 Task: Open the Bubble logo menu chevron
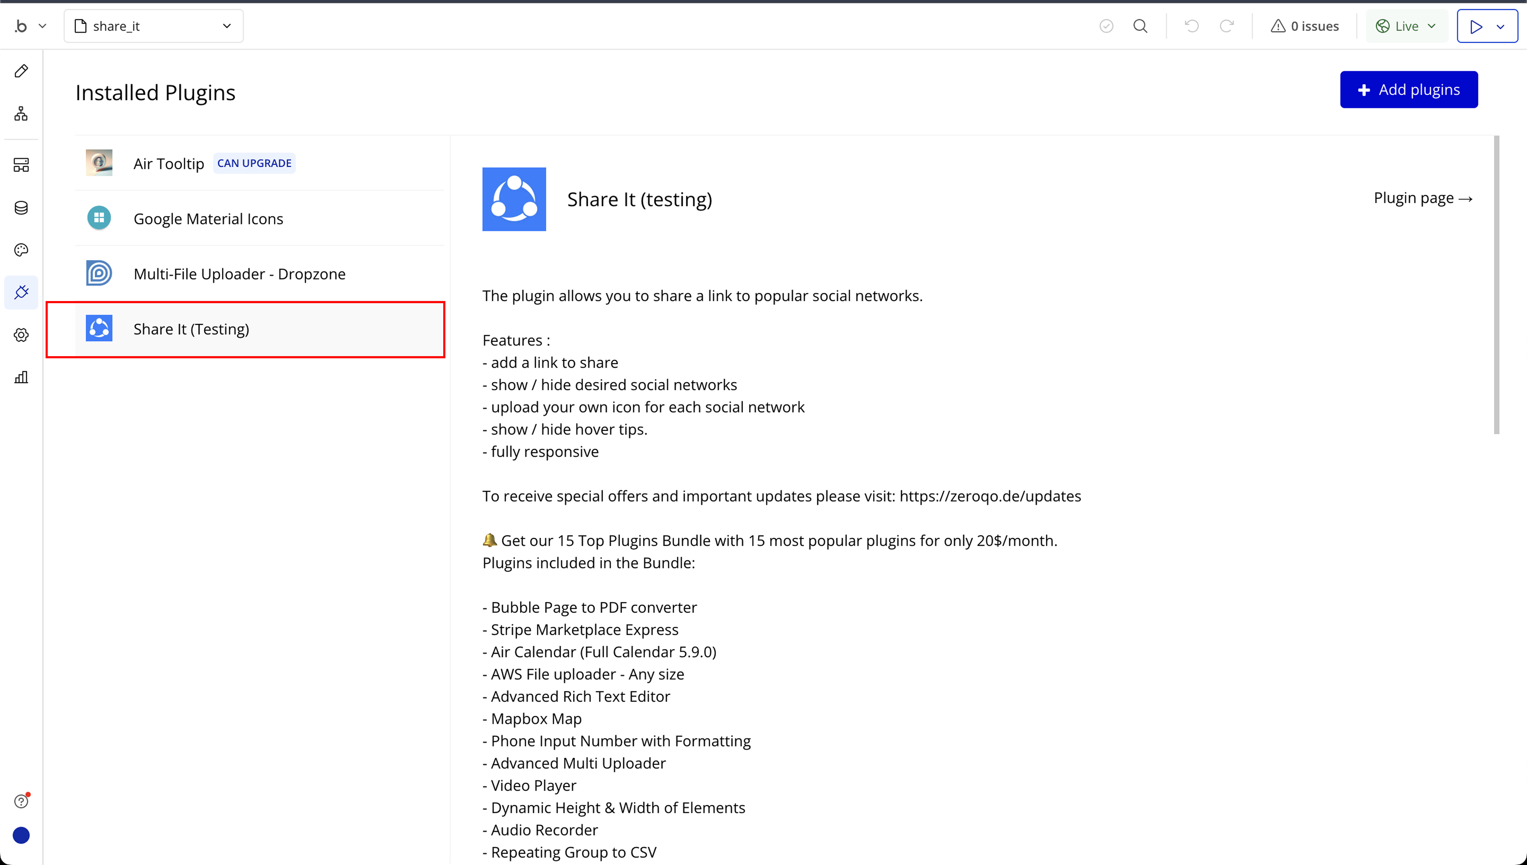42,26
